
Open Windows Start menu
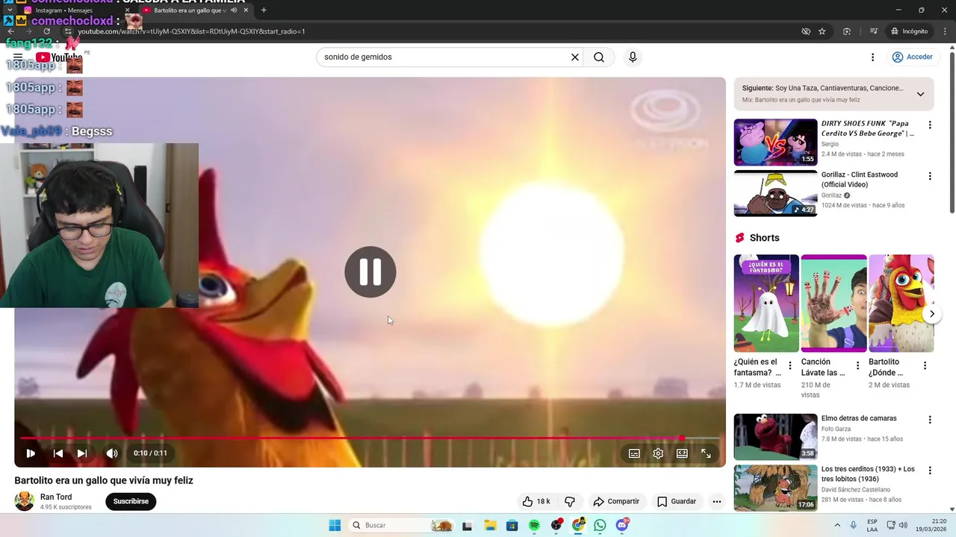335,526
